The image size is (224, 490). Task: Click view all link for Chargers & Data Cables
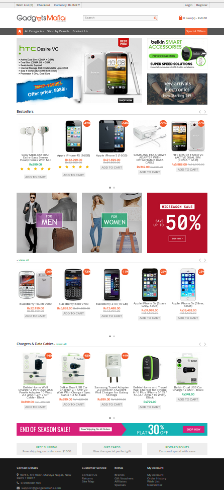click(x=61, y=344)
